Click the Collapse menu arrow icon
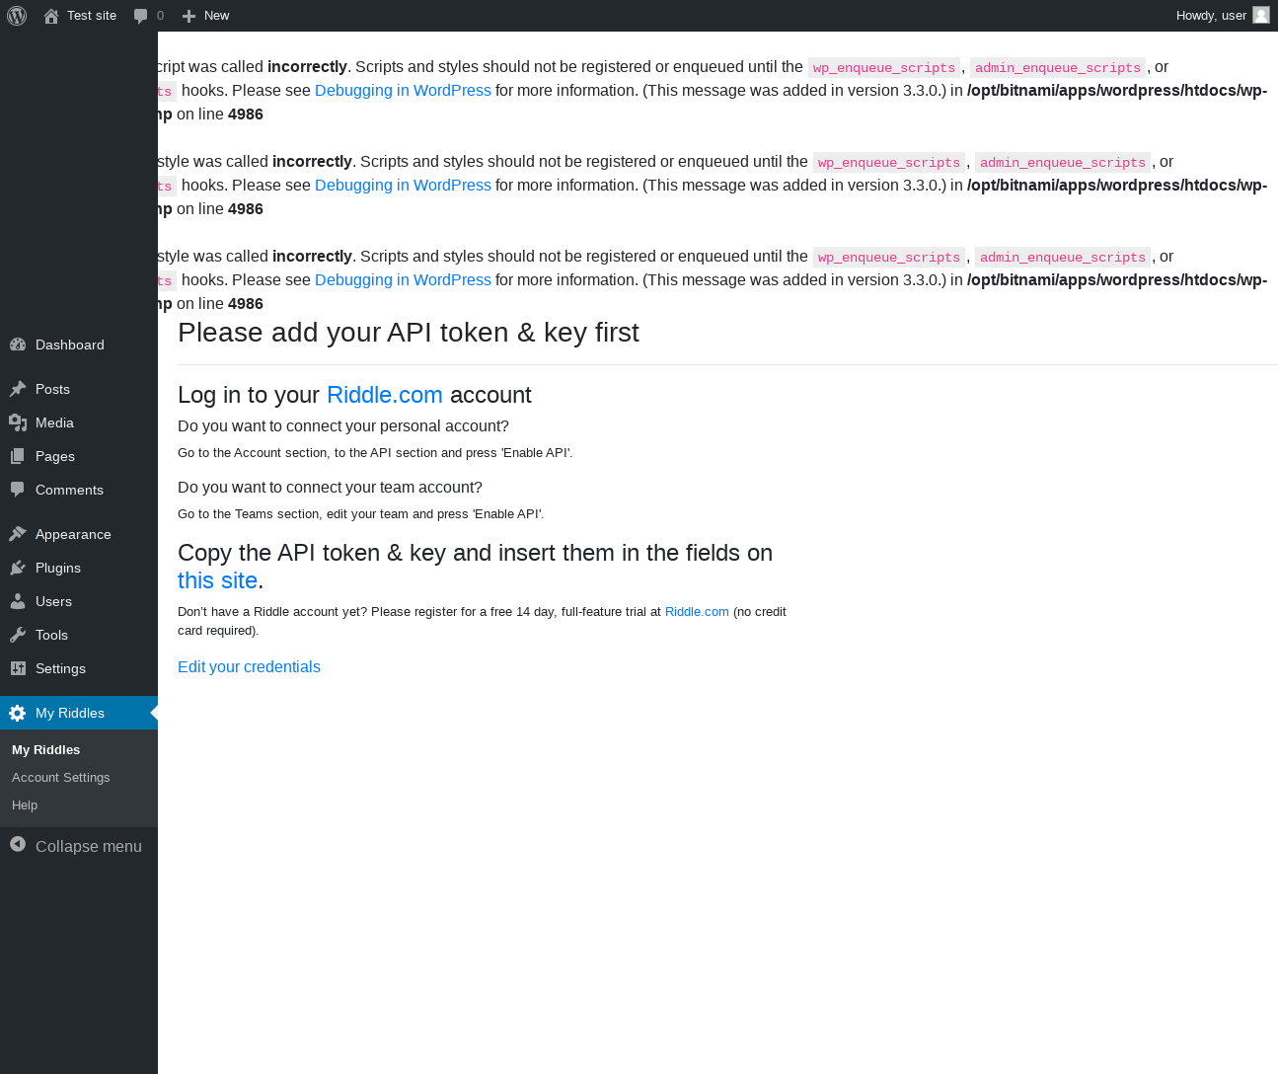 [18, 844]
